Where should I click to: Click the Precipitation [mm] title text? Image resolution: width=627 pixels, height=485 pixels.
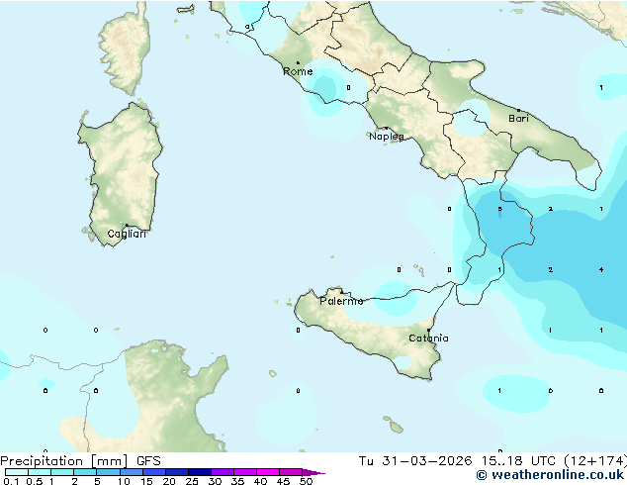pos(63,461)
